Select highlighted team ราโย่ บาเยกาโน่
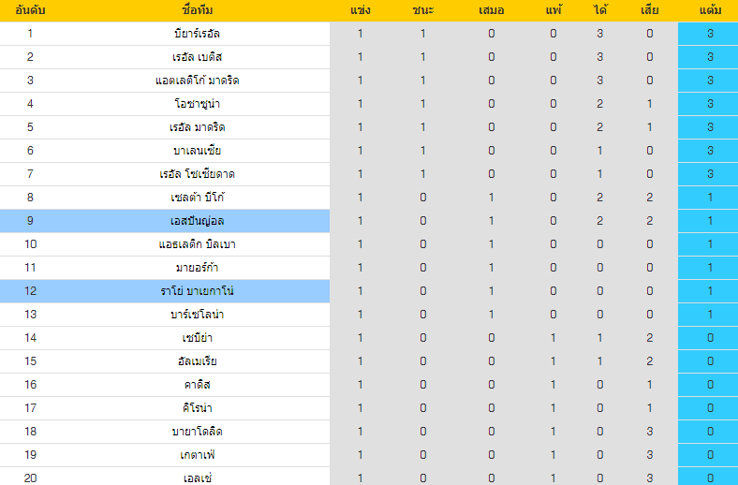Viewport: 738px width, 485px height. pos(198,290)
